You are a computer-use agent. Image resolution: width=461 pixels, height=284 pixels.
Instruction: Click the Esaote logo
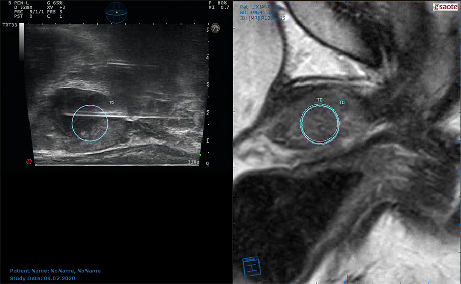[445, 7]
